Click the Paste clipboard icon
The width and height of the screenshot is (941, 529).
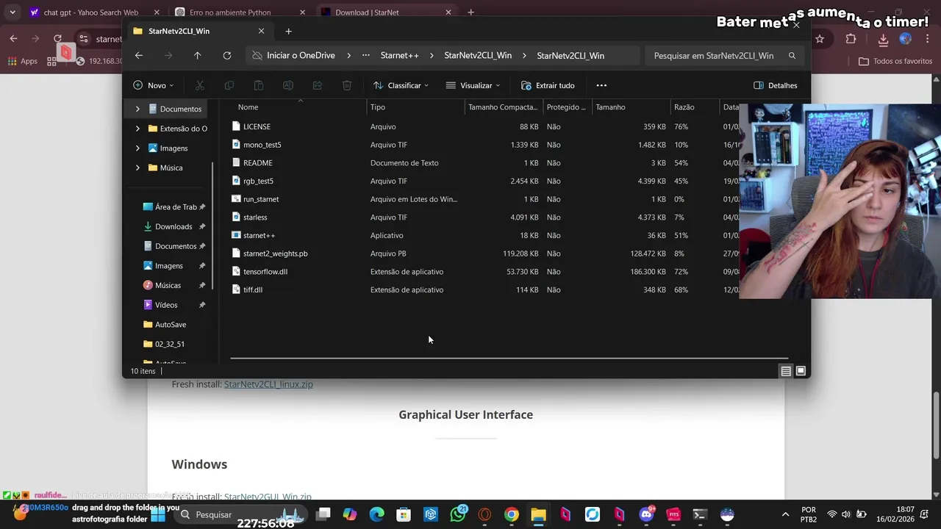pyautogui.click(x=258, y=85)
